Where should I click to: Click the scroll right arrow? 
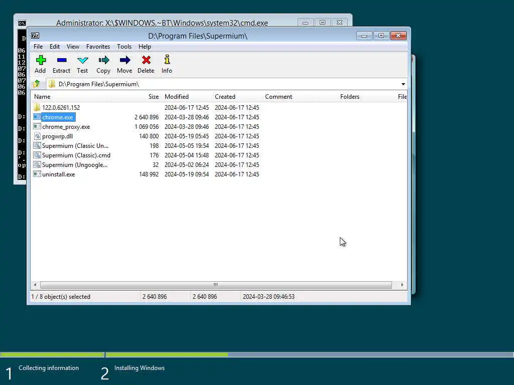click(x=402, y=285)
